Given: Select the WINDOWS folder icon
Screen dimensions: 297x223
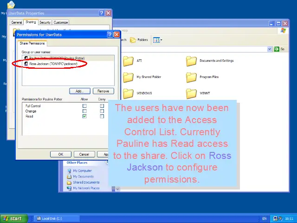Looking at the screenshot, I should coord(128,93).
